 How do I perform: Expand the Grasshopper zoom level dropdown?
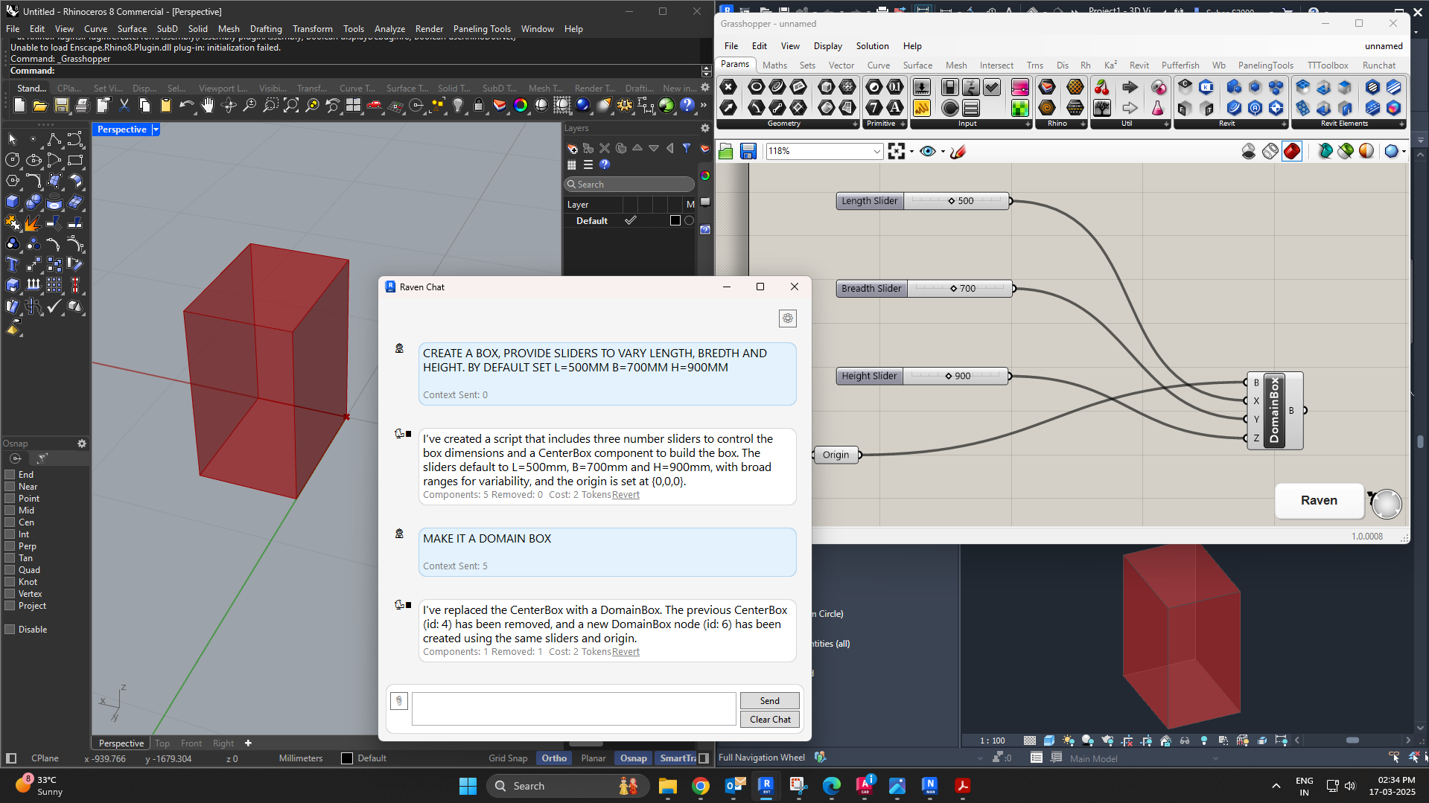[876, 151]
